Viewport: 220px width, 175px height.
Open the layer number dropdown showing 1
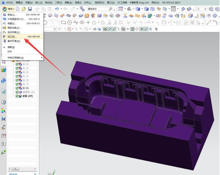pyautogui.click(x=202, y=8)
